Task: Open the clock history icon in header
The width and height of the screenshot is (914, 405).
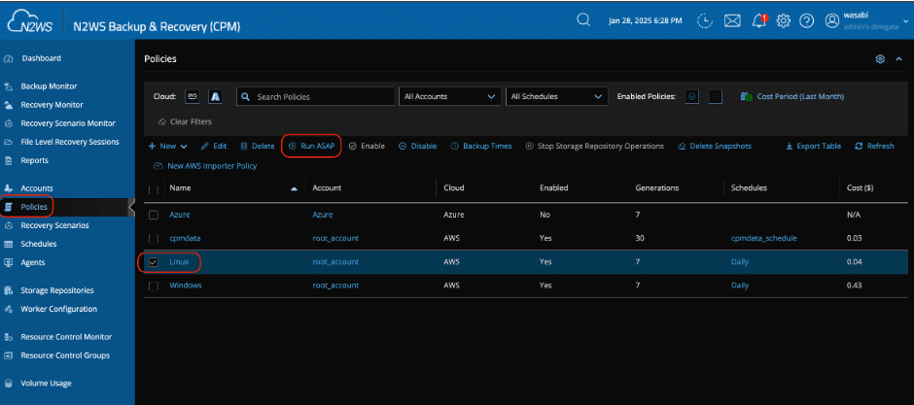Action: coord(705,21)
